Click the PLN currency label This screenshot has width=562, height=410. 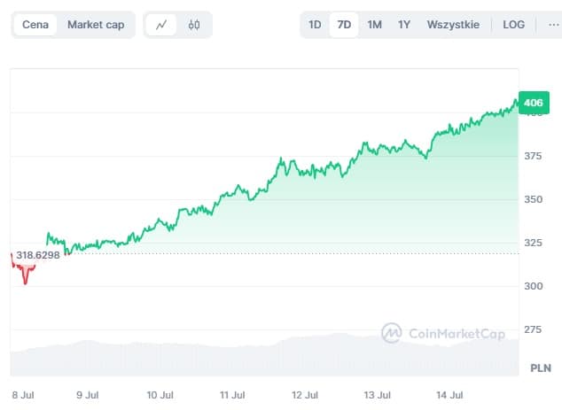click(540, 367)
